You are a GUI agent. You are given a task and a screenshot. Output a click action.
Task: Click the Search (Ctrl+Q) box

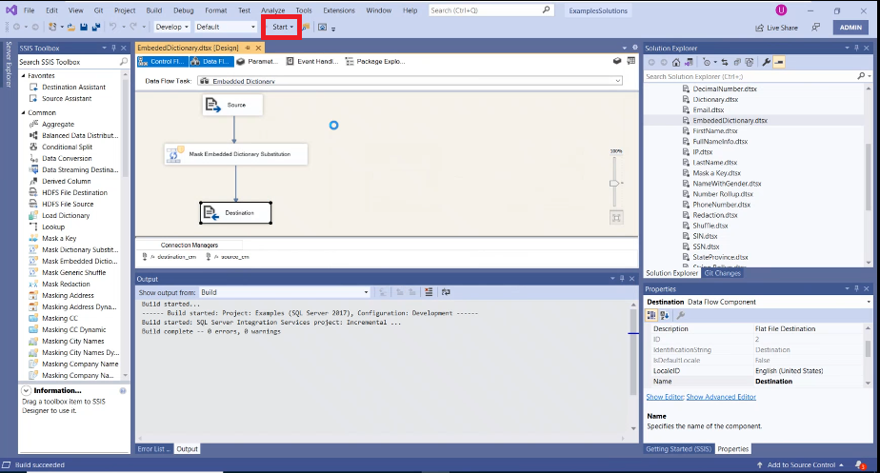[491, 10]
